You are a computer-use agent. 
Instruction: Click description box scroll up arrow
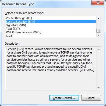click(x=98, y=49)
